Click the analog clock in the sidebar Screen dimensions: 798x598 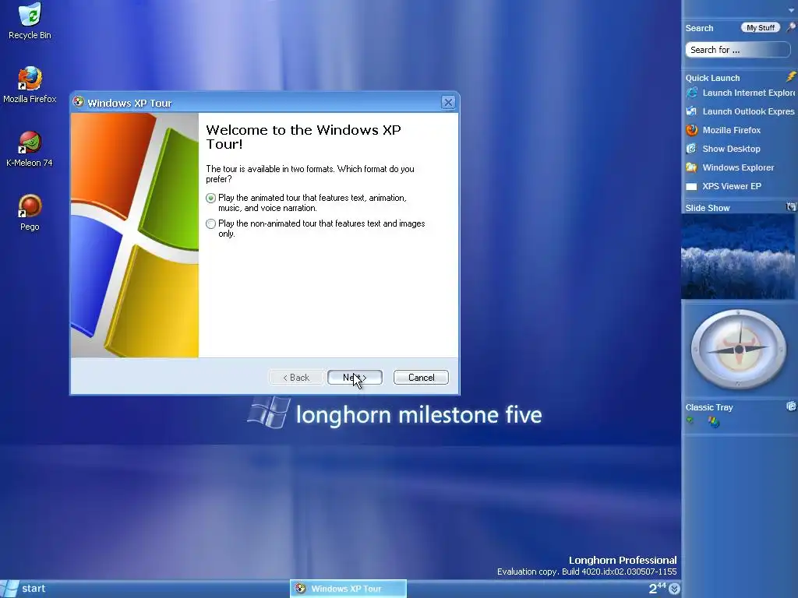pyautogui.click(x=738, y=349)
